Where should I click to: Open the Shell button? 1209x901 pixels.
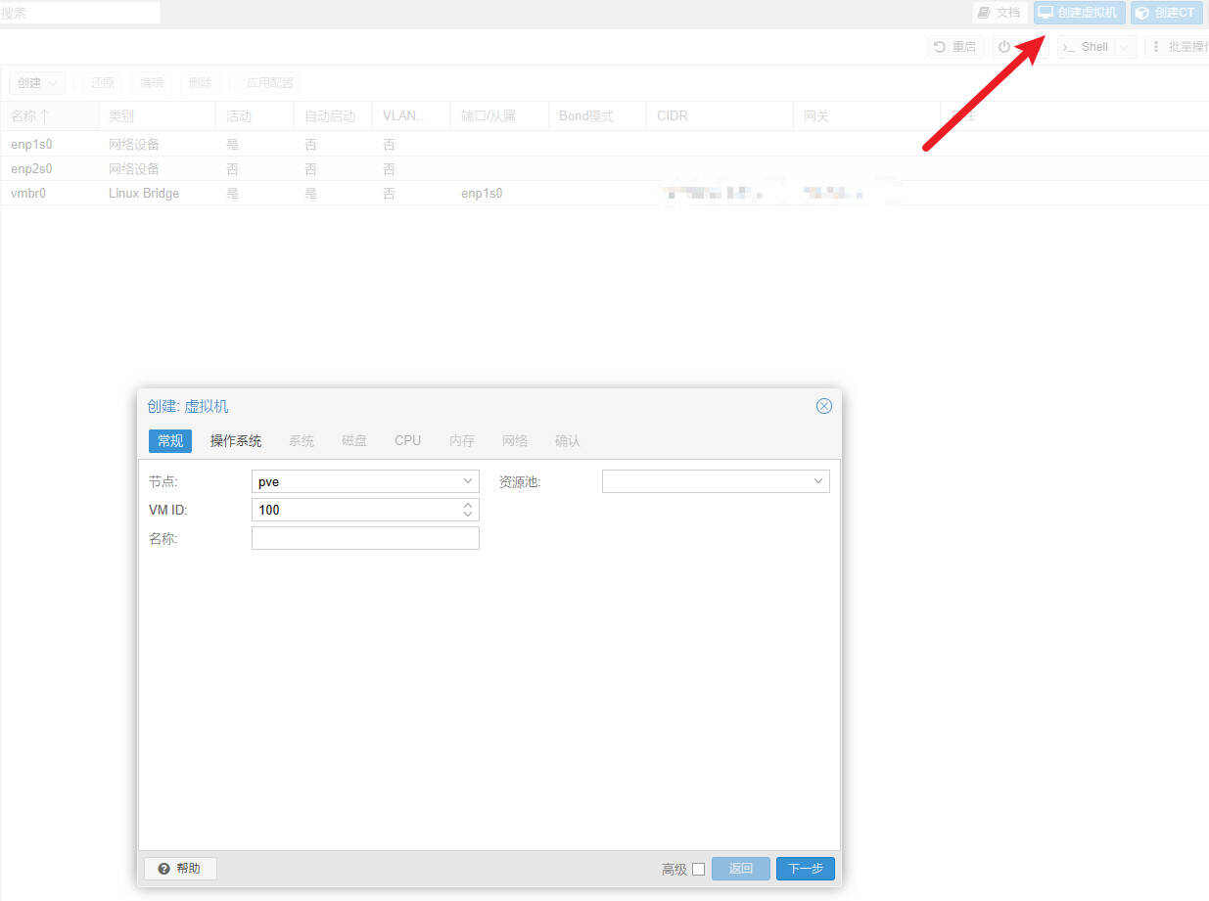[x=1087, y=47]
